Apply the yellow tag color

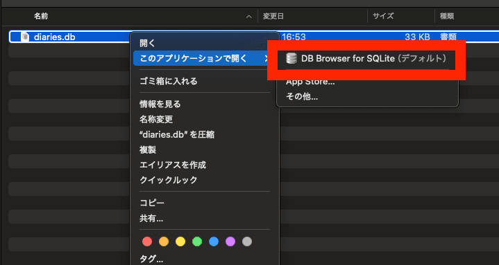pyautogui.click(x=180, y=242)
